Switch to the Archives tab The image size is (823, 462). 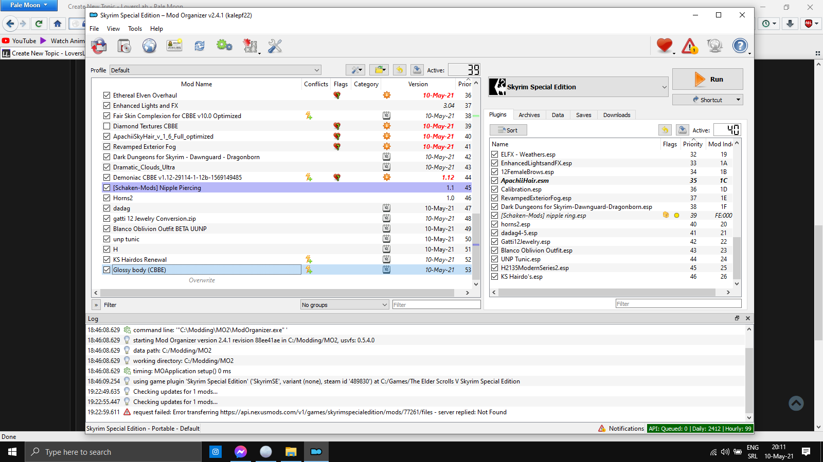(x=529, y=115)
